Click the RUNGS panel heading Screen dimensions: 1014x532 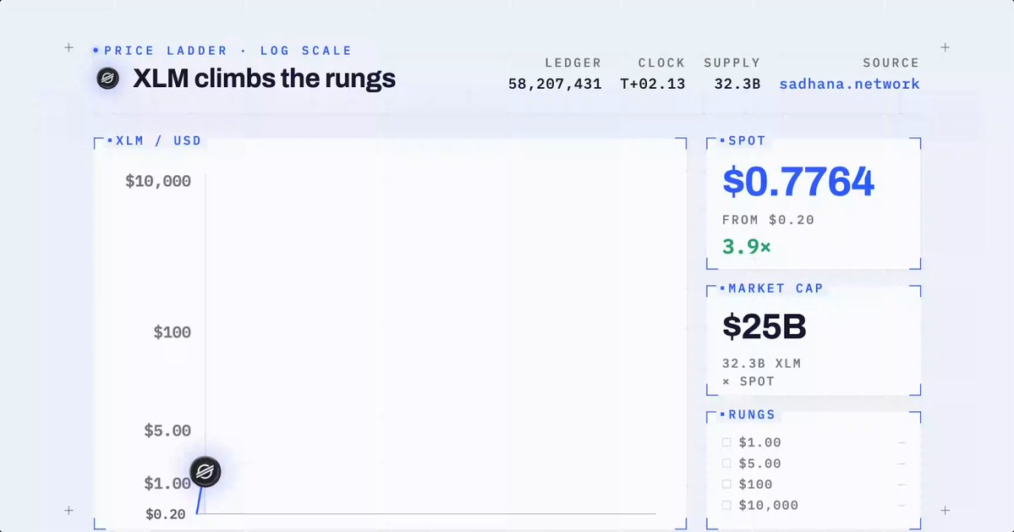752,414
